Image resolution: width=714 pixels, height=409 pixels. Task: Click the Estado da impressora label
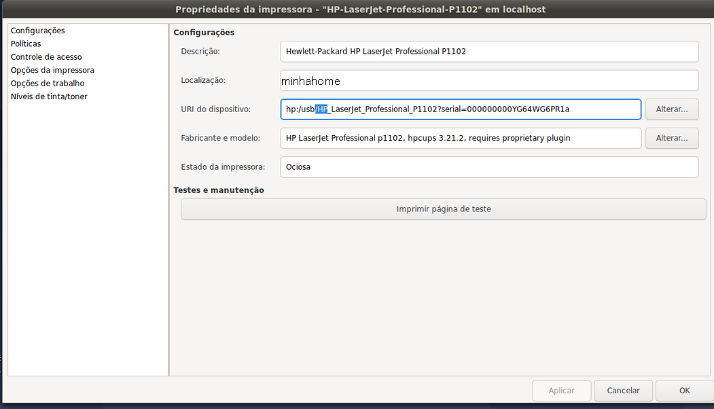[x=223, y=167]
